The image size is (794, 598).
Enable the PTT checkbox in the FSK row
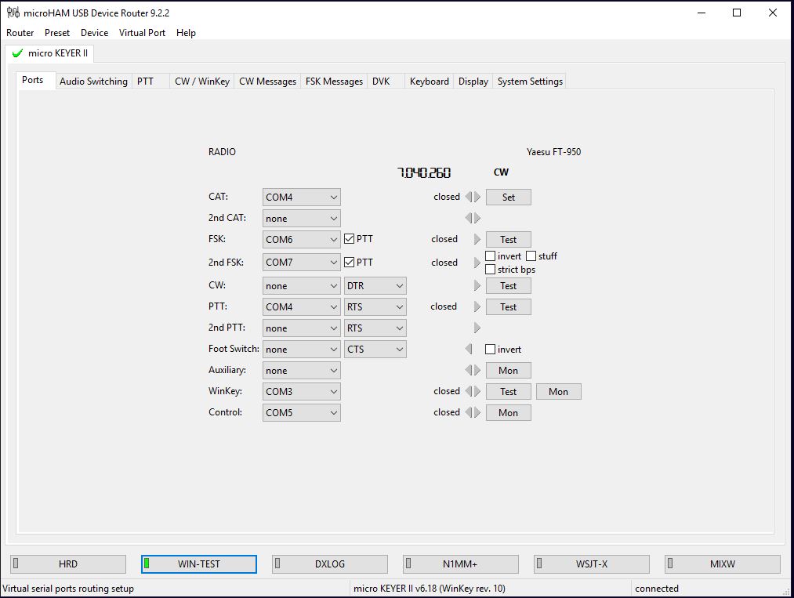pyautogui.click(x=349, y=239)
